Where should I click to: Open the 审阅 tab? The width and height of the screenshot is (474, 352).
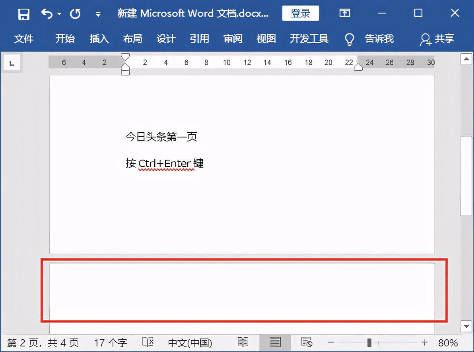pyautogui.click(x=233, y=39)
